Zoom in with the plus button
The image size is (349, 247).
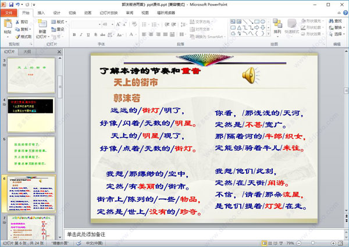point(333,243)
